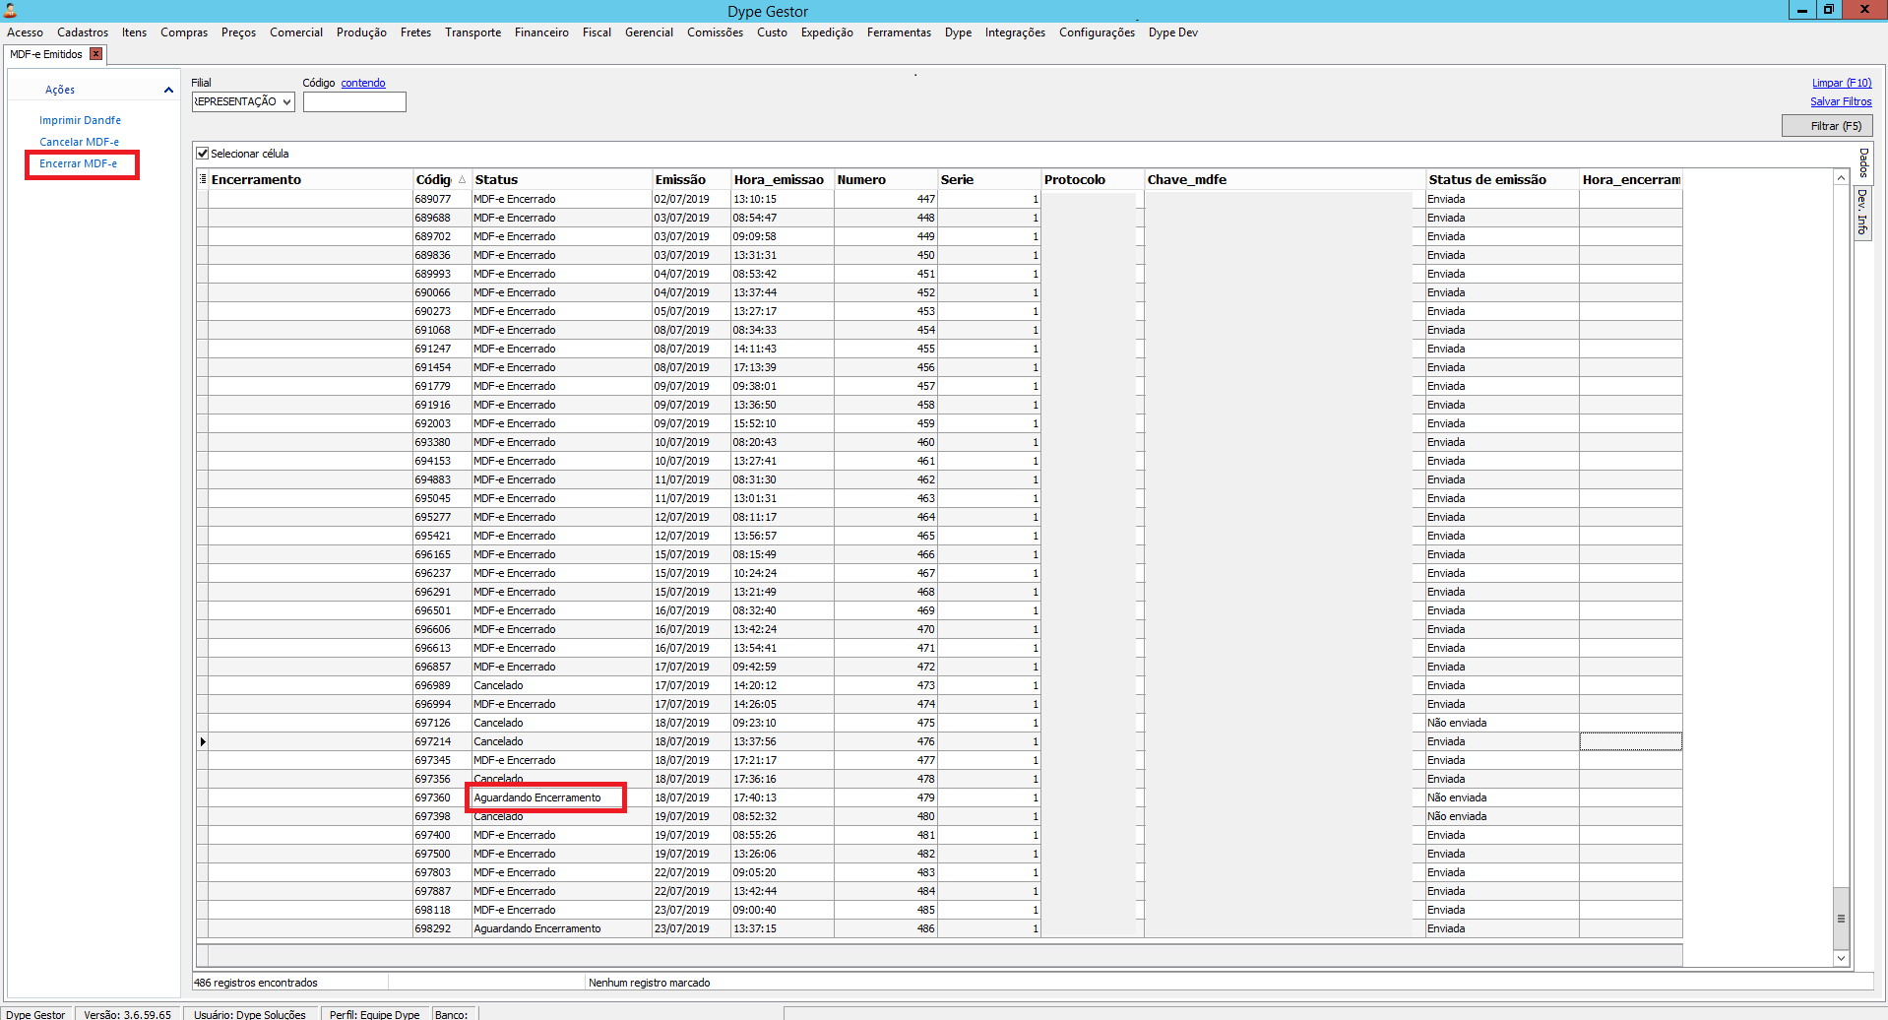The image size is (1888, 1020).
Task: Open the Cadastros menu
Action: pyautogui.click(x=83, y=32)
